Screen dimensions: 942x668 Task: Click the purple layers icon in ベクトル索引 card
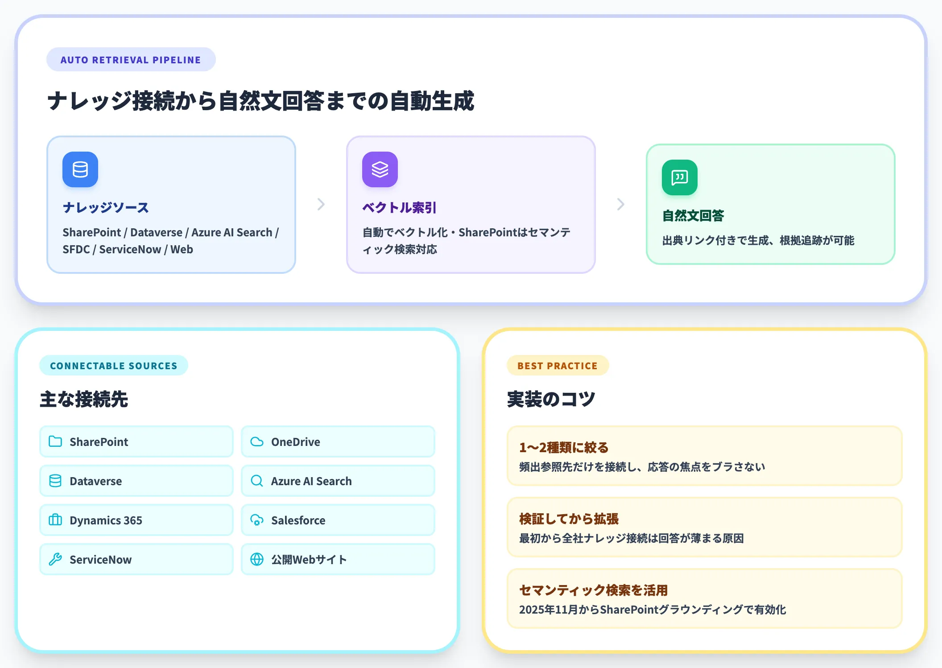click(380, 169)
